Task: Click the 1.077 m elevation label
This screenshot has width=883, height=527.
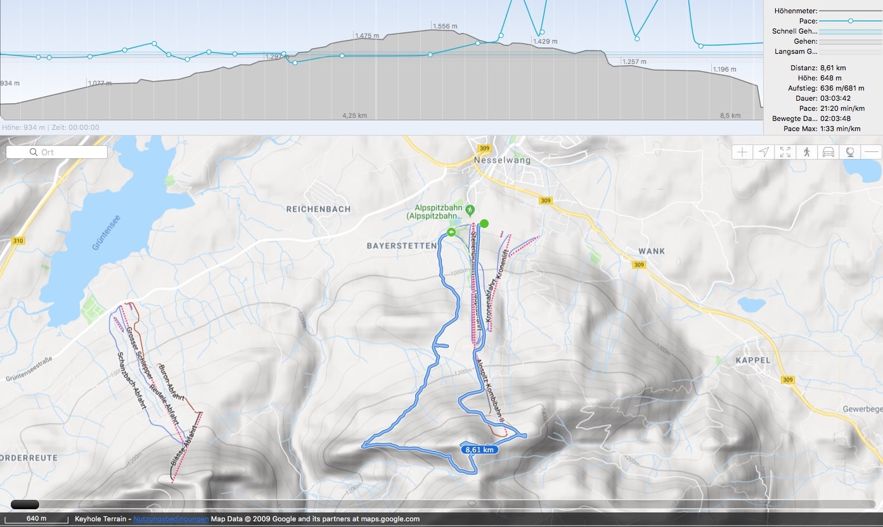Action: point(100,82)
